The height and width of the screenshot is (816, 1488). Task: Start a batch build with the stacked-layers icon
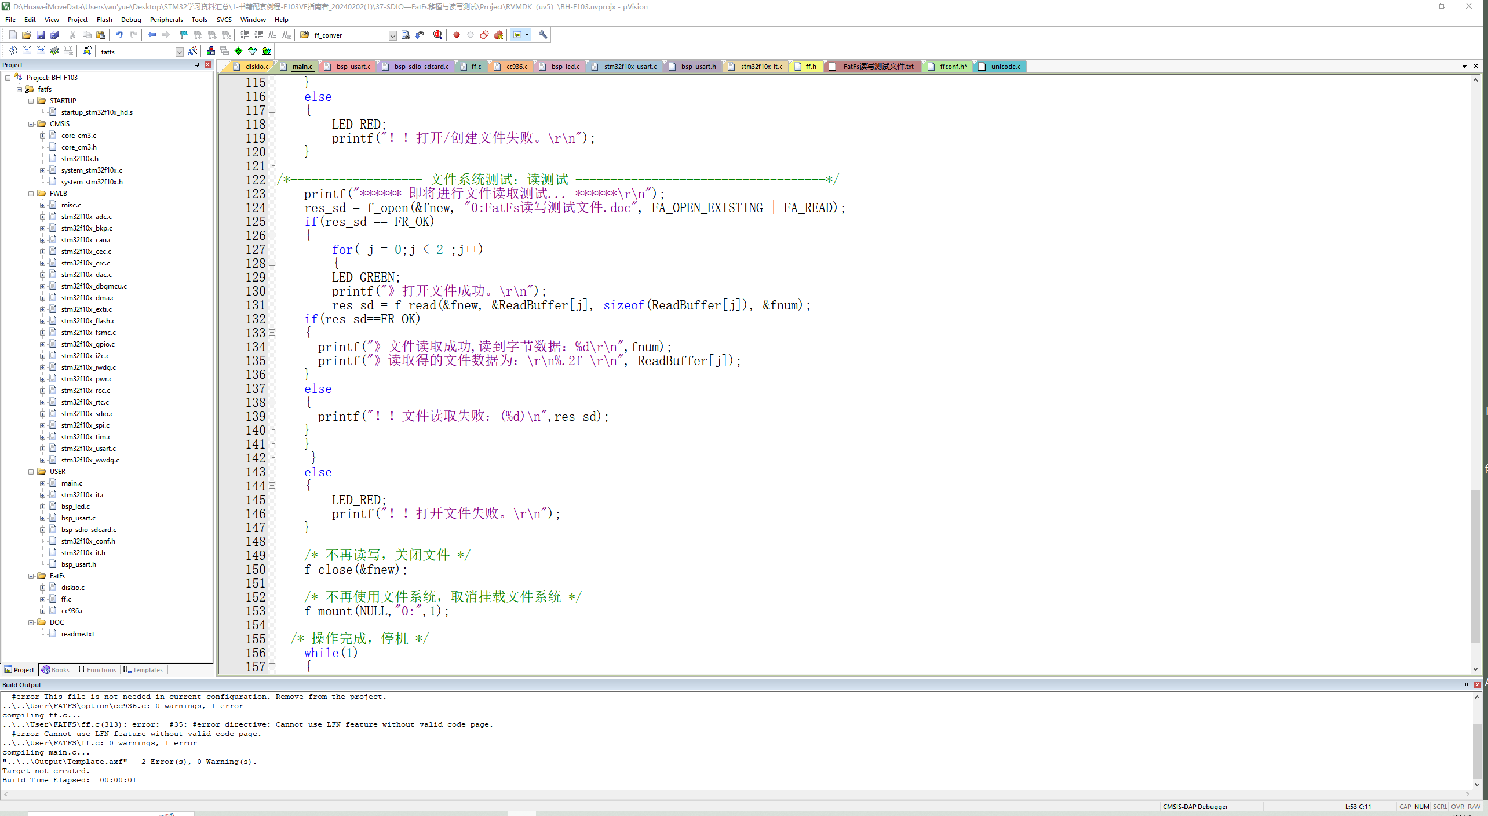pyautogui.click(x=54, y=51)
